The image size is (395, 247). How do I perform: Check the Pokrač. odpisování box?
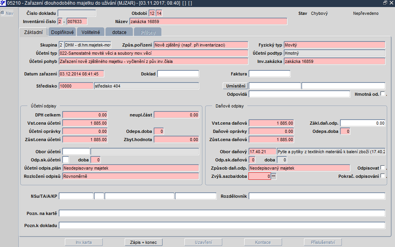382,176
